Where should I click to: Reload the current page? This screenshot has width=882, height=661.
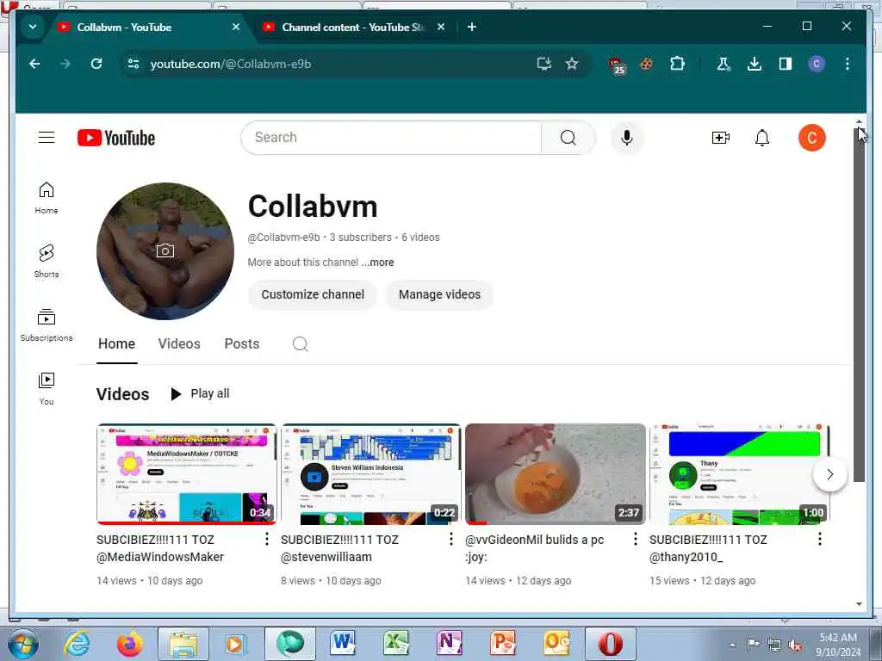[x=96, y=64]
